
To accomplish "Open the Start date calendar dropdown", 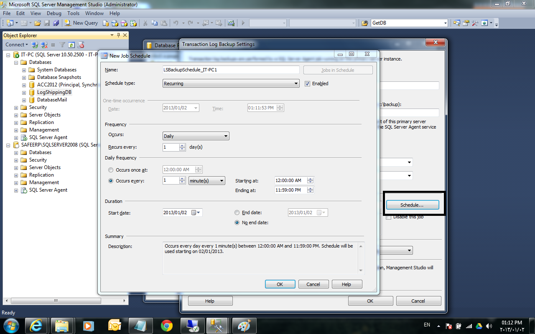I will point(196,213).
